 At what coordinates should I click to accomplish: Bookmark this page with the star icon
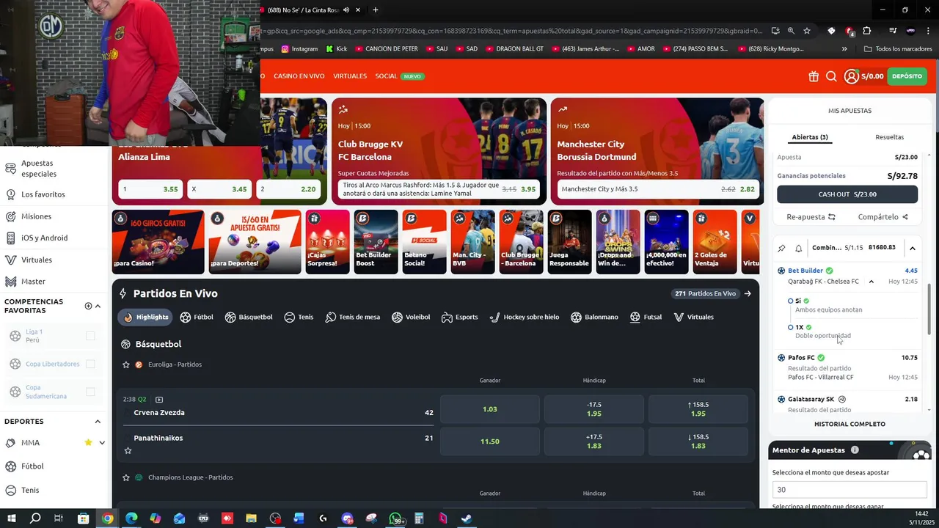pyautogui.click(x=807, y=31)
